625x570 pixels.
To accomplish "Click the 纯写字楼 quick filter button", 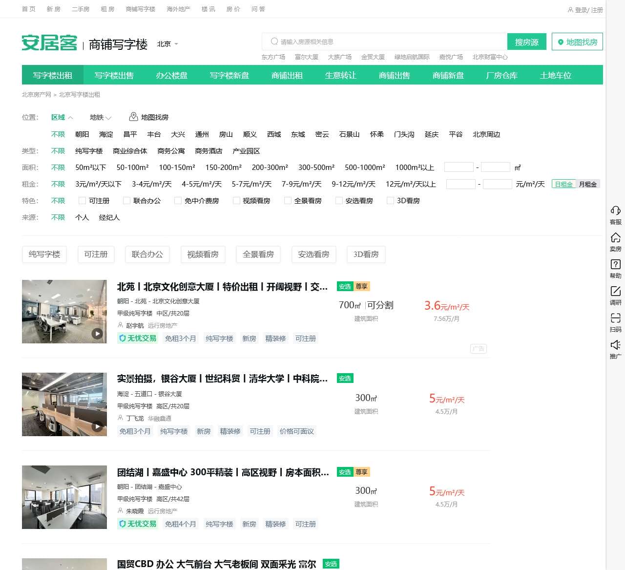I will [44, 254].
